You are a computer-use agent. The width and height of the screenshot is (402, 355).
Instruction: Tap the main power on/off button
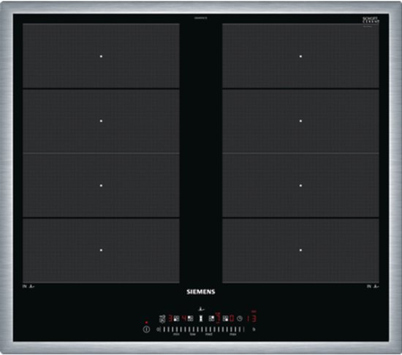[x=146, y=329]
